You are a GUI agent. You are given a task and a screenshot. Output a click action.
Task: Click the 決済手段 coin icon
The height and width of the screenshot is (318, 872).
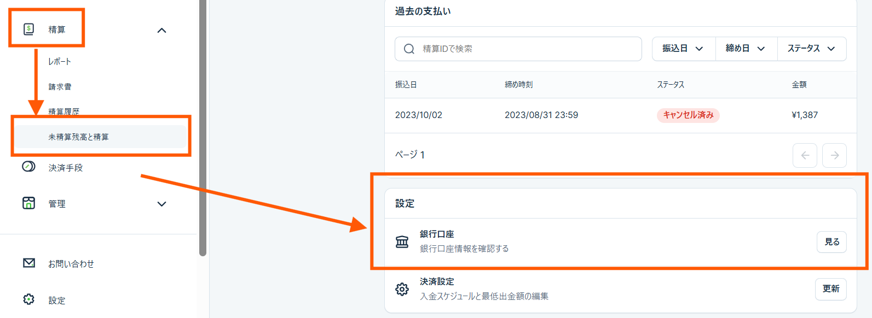pyautogui.click(x=28, y=167)
